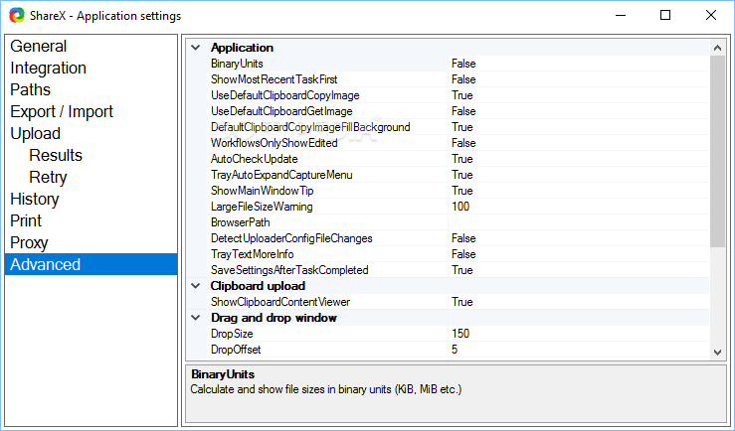Open the Results subsection under Upload

(56, 155)
